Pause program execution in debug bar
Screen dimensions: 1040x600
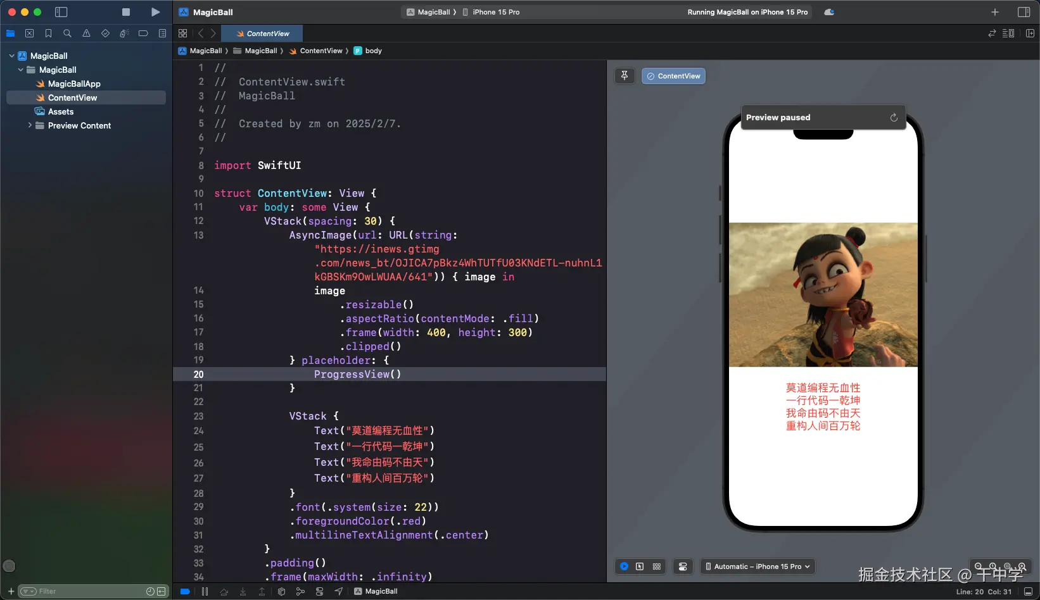click(205, 591)
